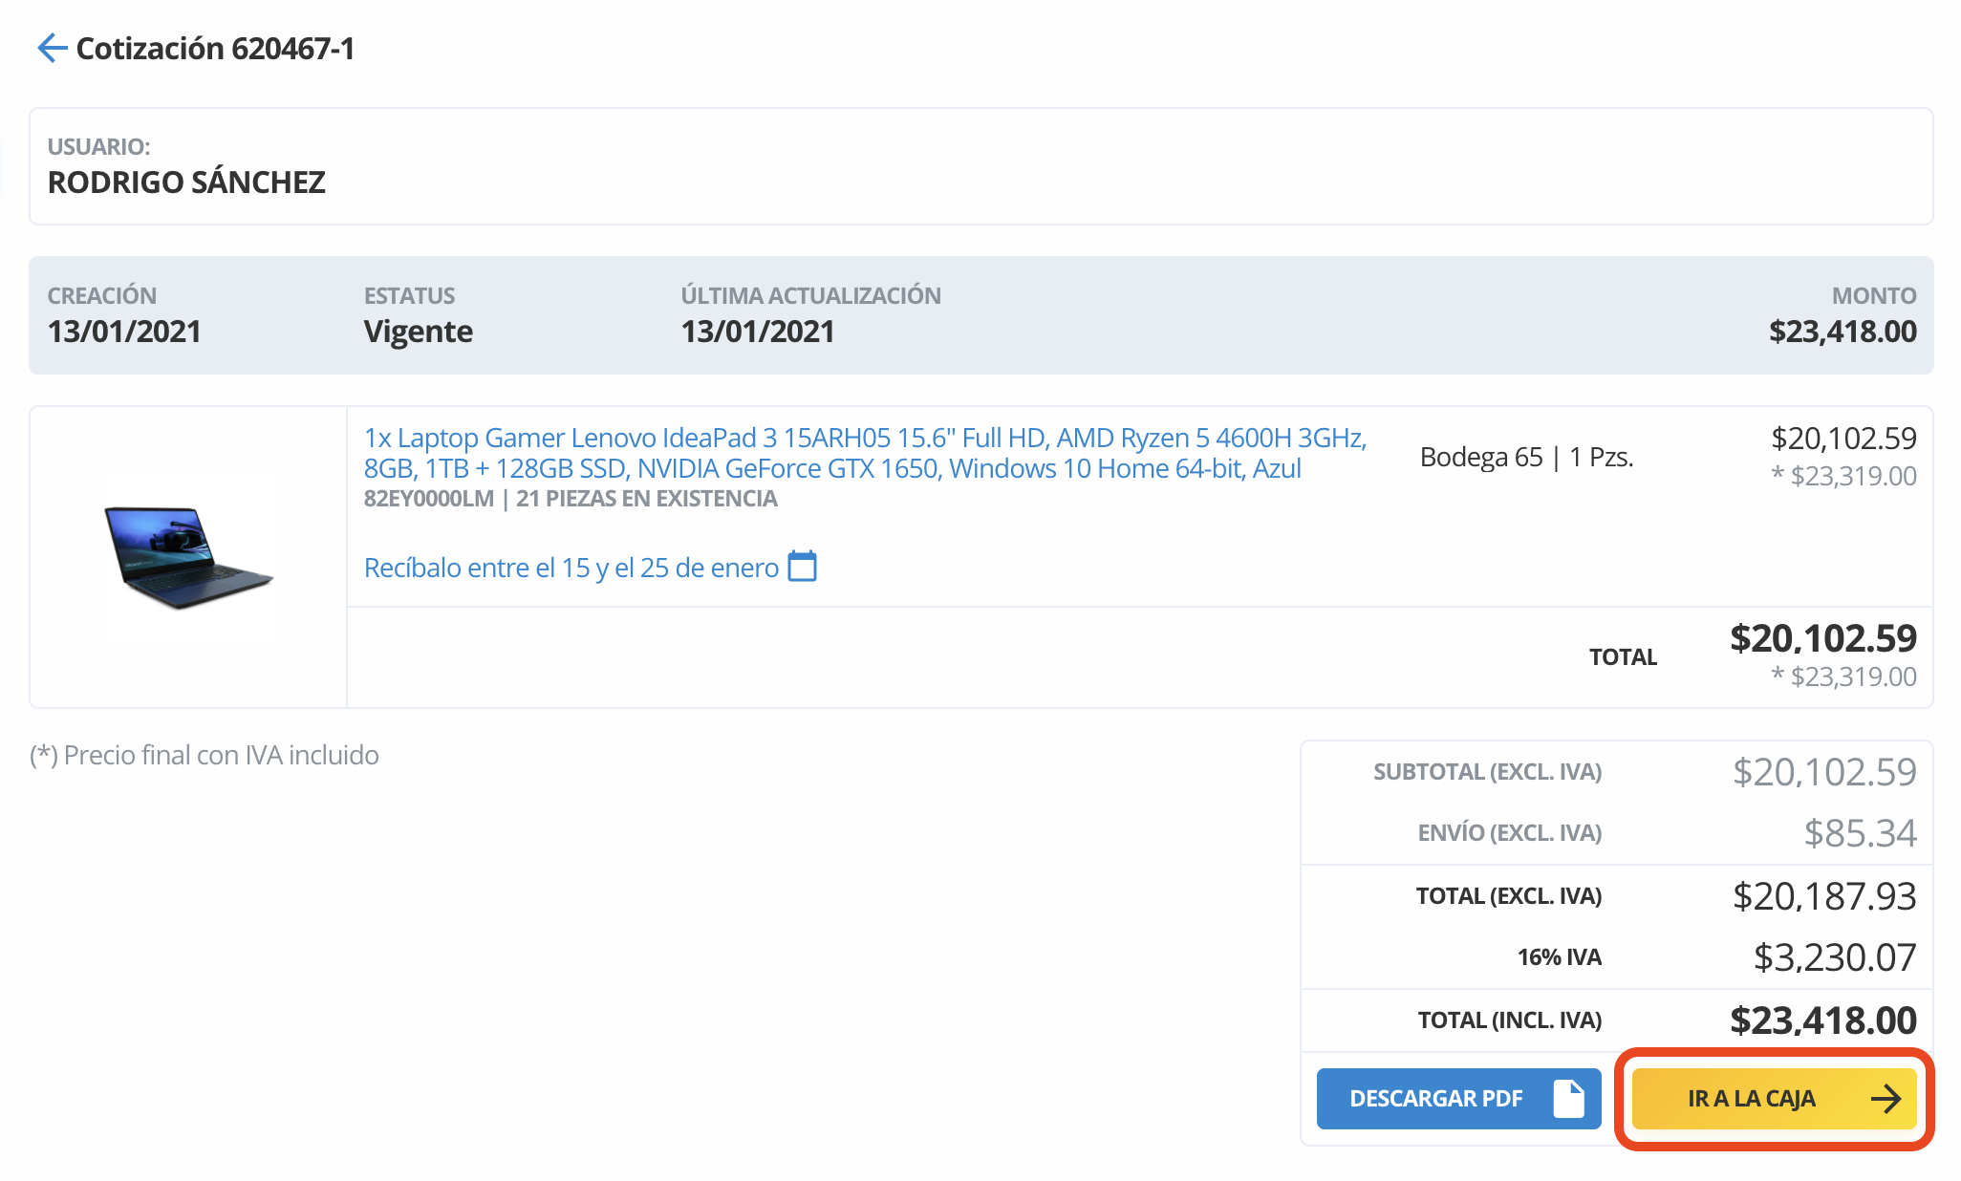Click the 16% IVA amount $3,230.07
The height and width of the screenshot is (1181, 1961).
point(1834,956)
